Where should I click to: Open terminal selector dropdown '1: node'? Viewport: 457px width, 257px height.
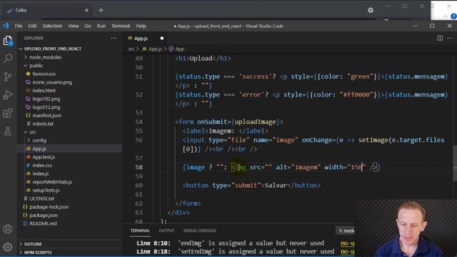[346, 231]
